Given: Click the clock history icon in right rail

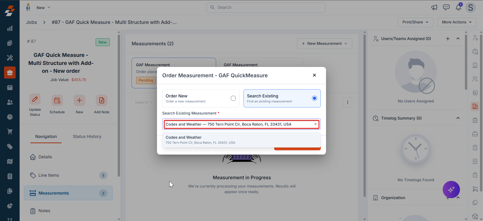Looking at the screenshot, I should (475, 52).
